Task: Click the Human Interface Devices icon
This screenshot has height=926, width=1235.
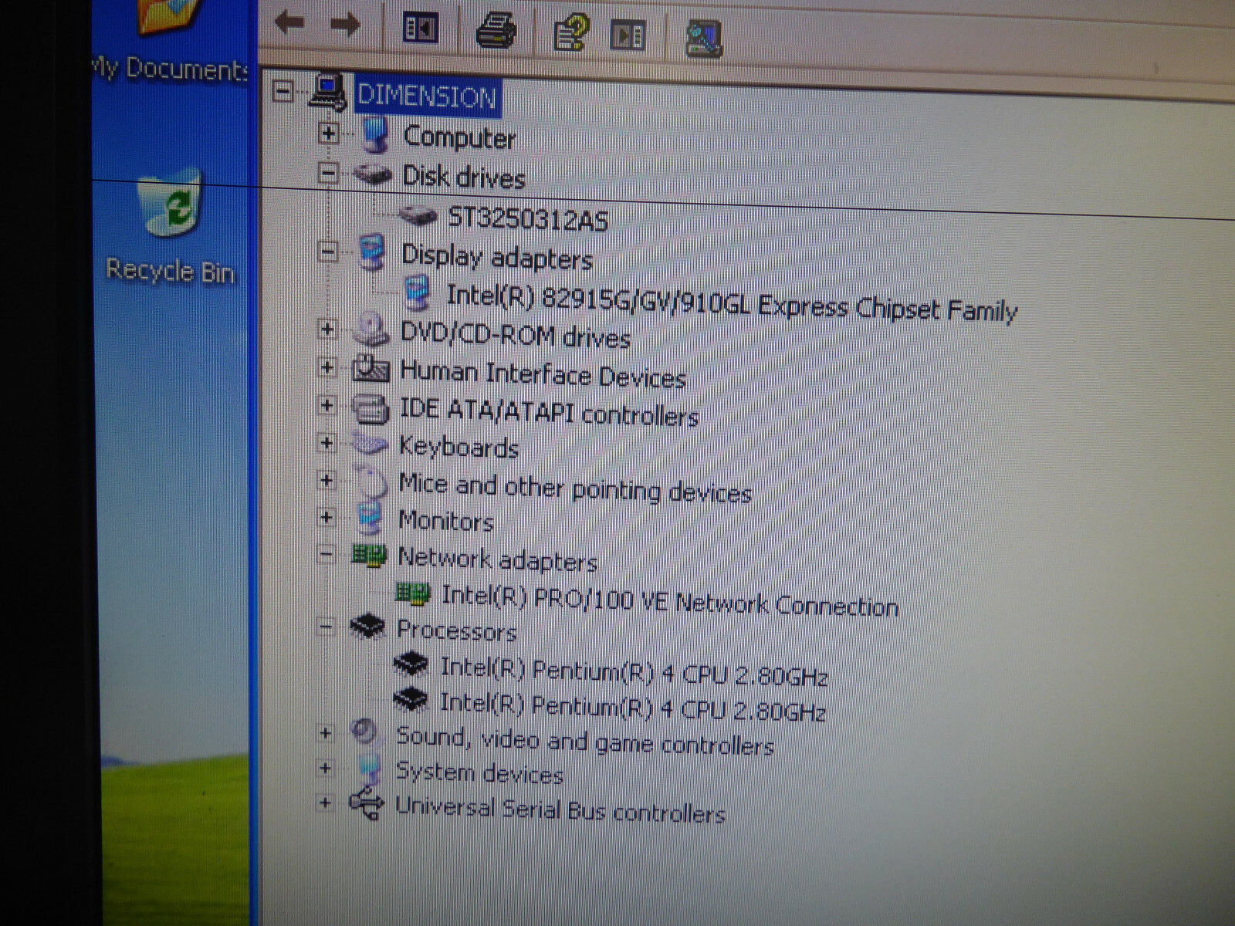Action: (370, 368)
